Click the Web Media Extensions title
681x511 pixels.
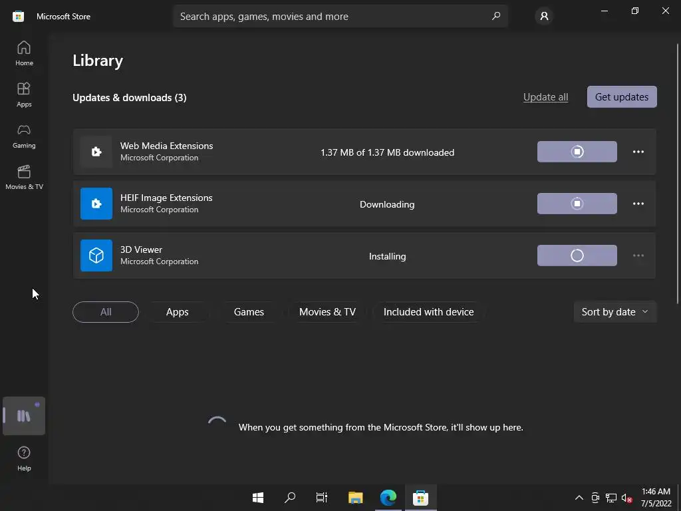166,146
